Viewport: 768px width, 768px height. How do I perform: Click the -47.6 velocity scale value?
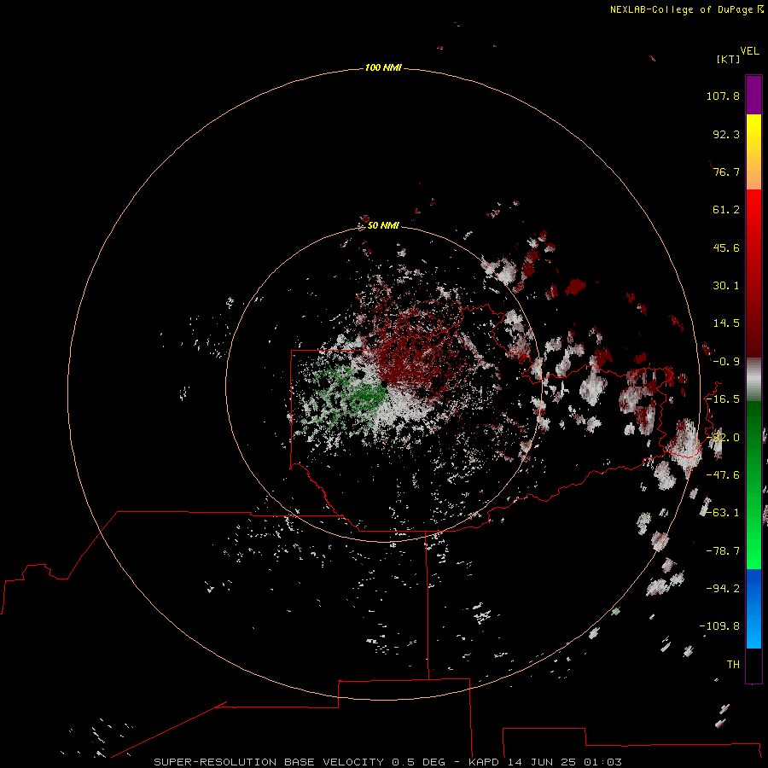[723, 475]
